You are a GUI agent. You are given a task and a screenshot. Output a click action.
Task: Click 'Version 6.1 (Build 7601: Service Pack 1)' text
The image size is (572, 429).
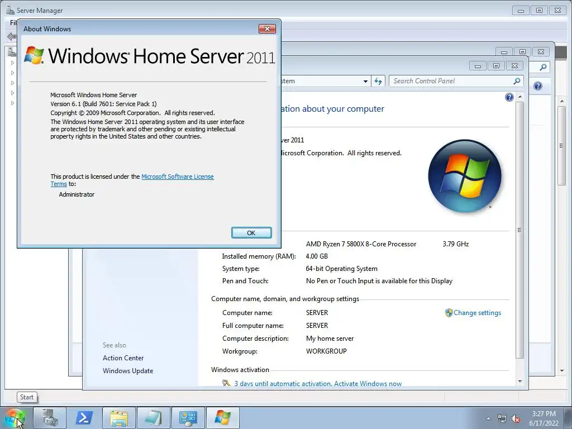pos(103,104)
